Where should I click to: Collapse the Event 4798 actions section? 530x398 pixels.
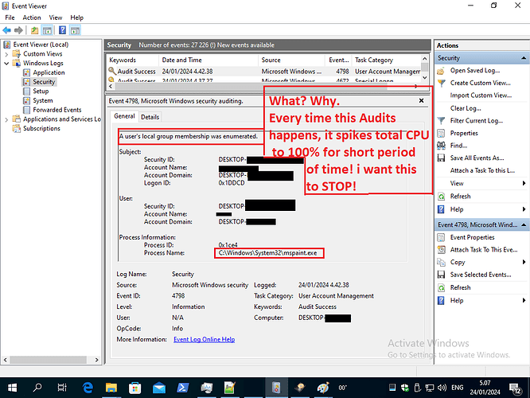(524, 224)
